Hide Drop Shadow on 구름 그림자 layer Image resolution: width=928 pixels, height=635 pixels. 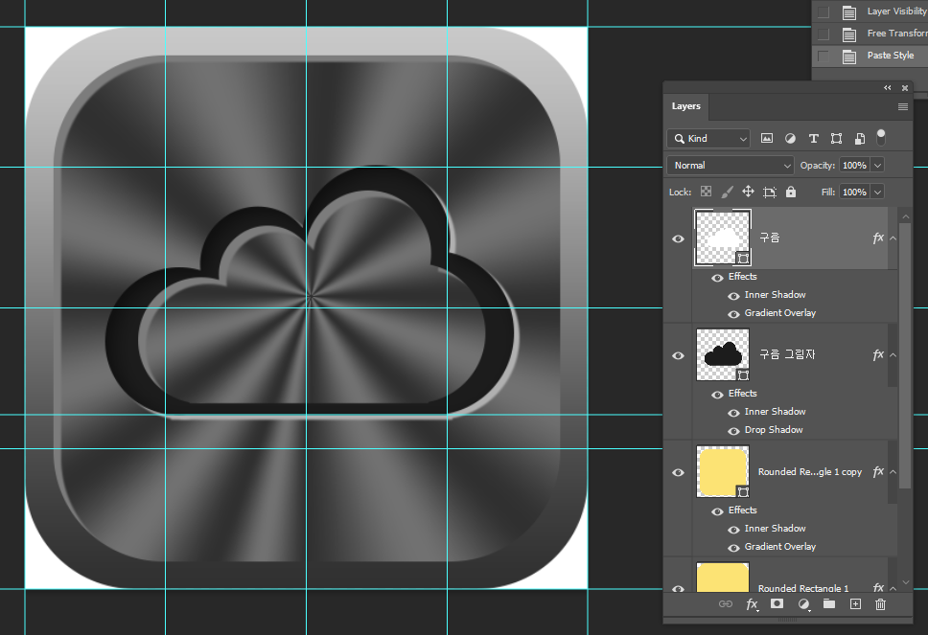tap(733, 432)
